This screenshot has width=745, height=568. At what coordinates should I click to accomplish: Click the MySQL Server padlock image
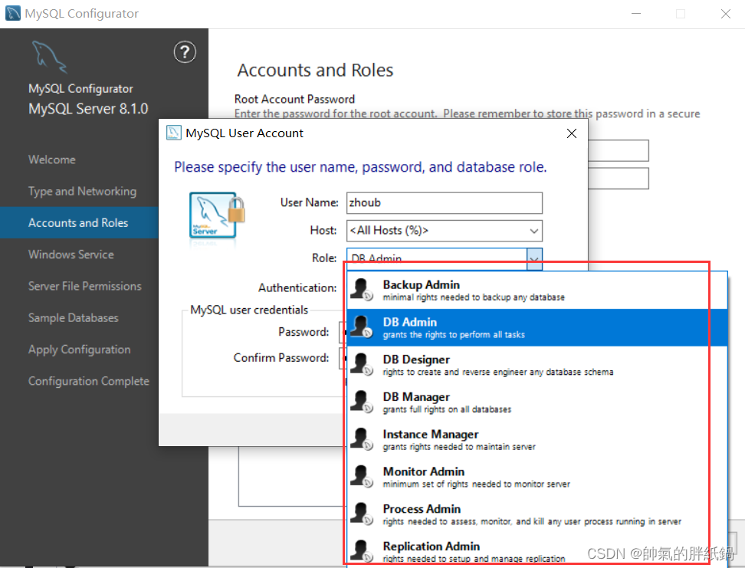tap(217, 215)
